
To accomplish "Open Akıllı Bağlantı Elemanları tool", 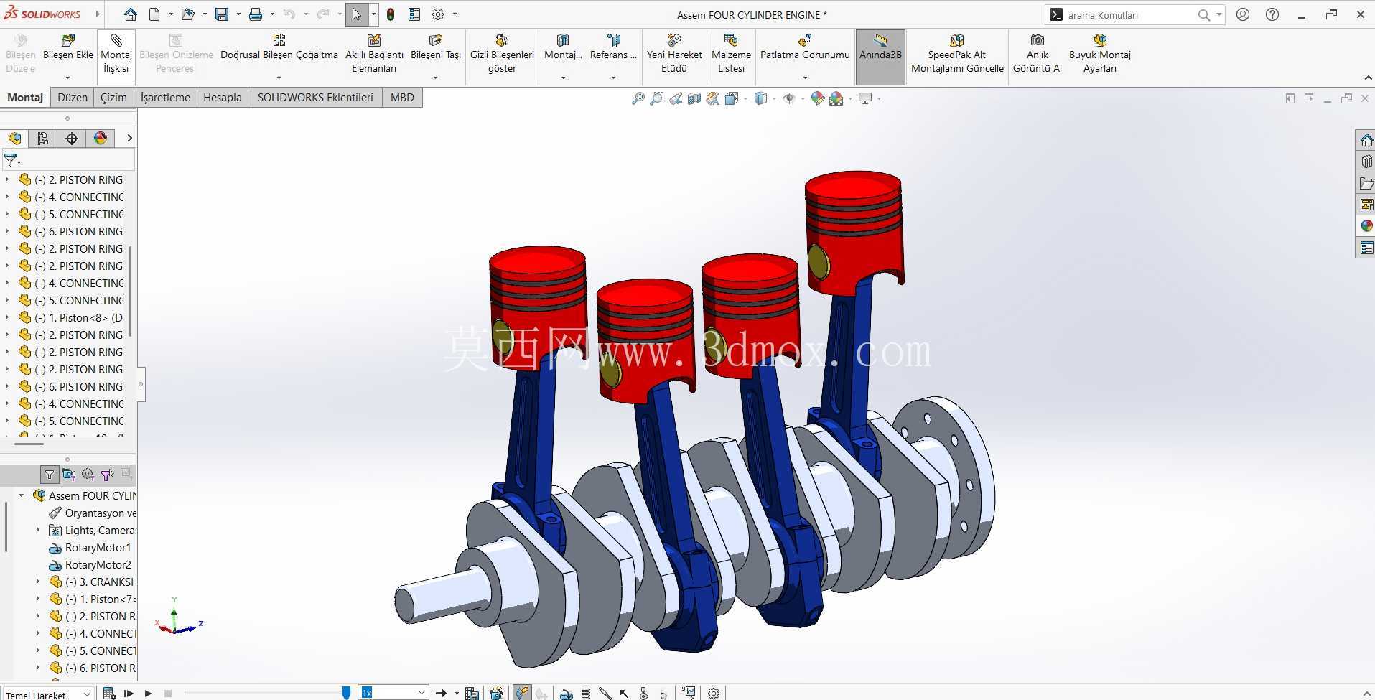I will pyautogui.click(x=374, y=55).
